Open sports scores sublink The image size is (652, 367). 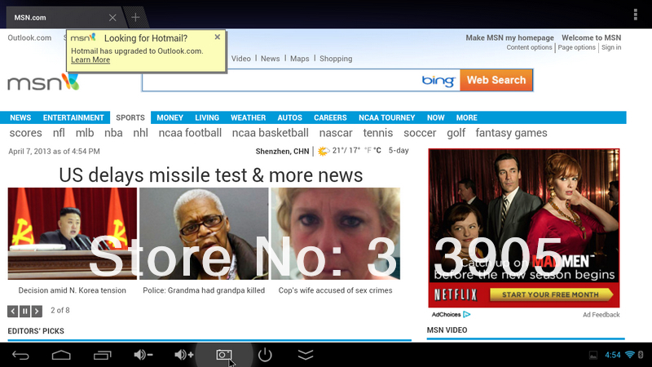coord(26,133)
